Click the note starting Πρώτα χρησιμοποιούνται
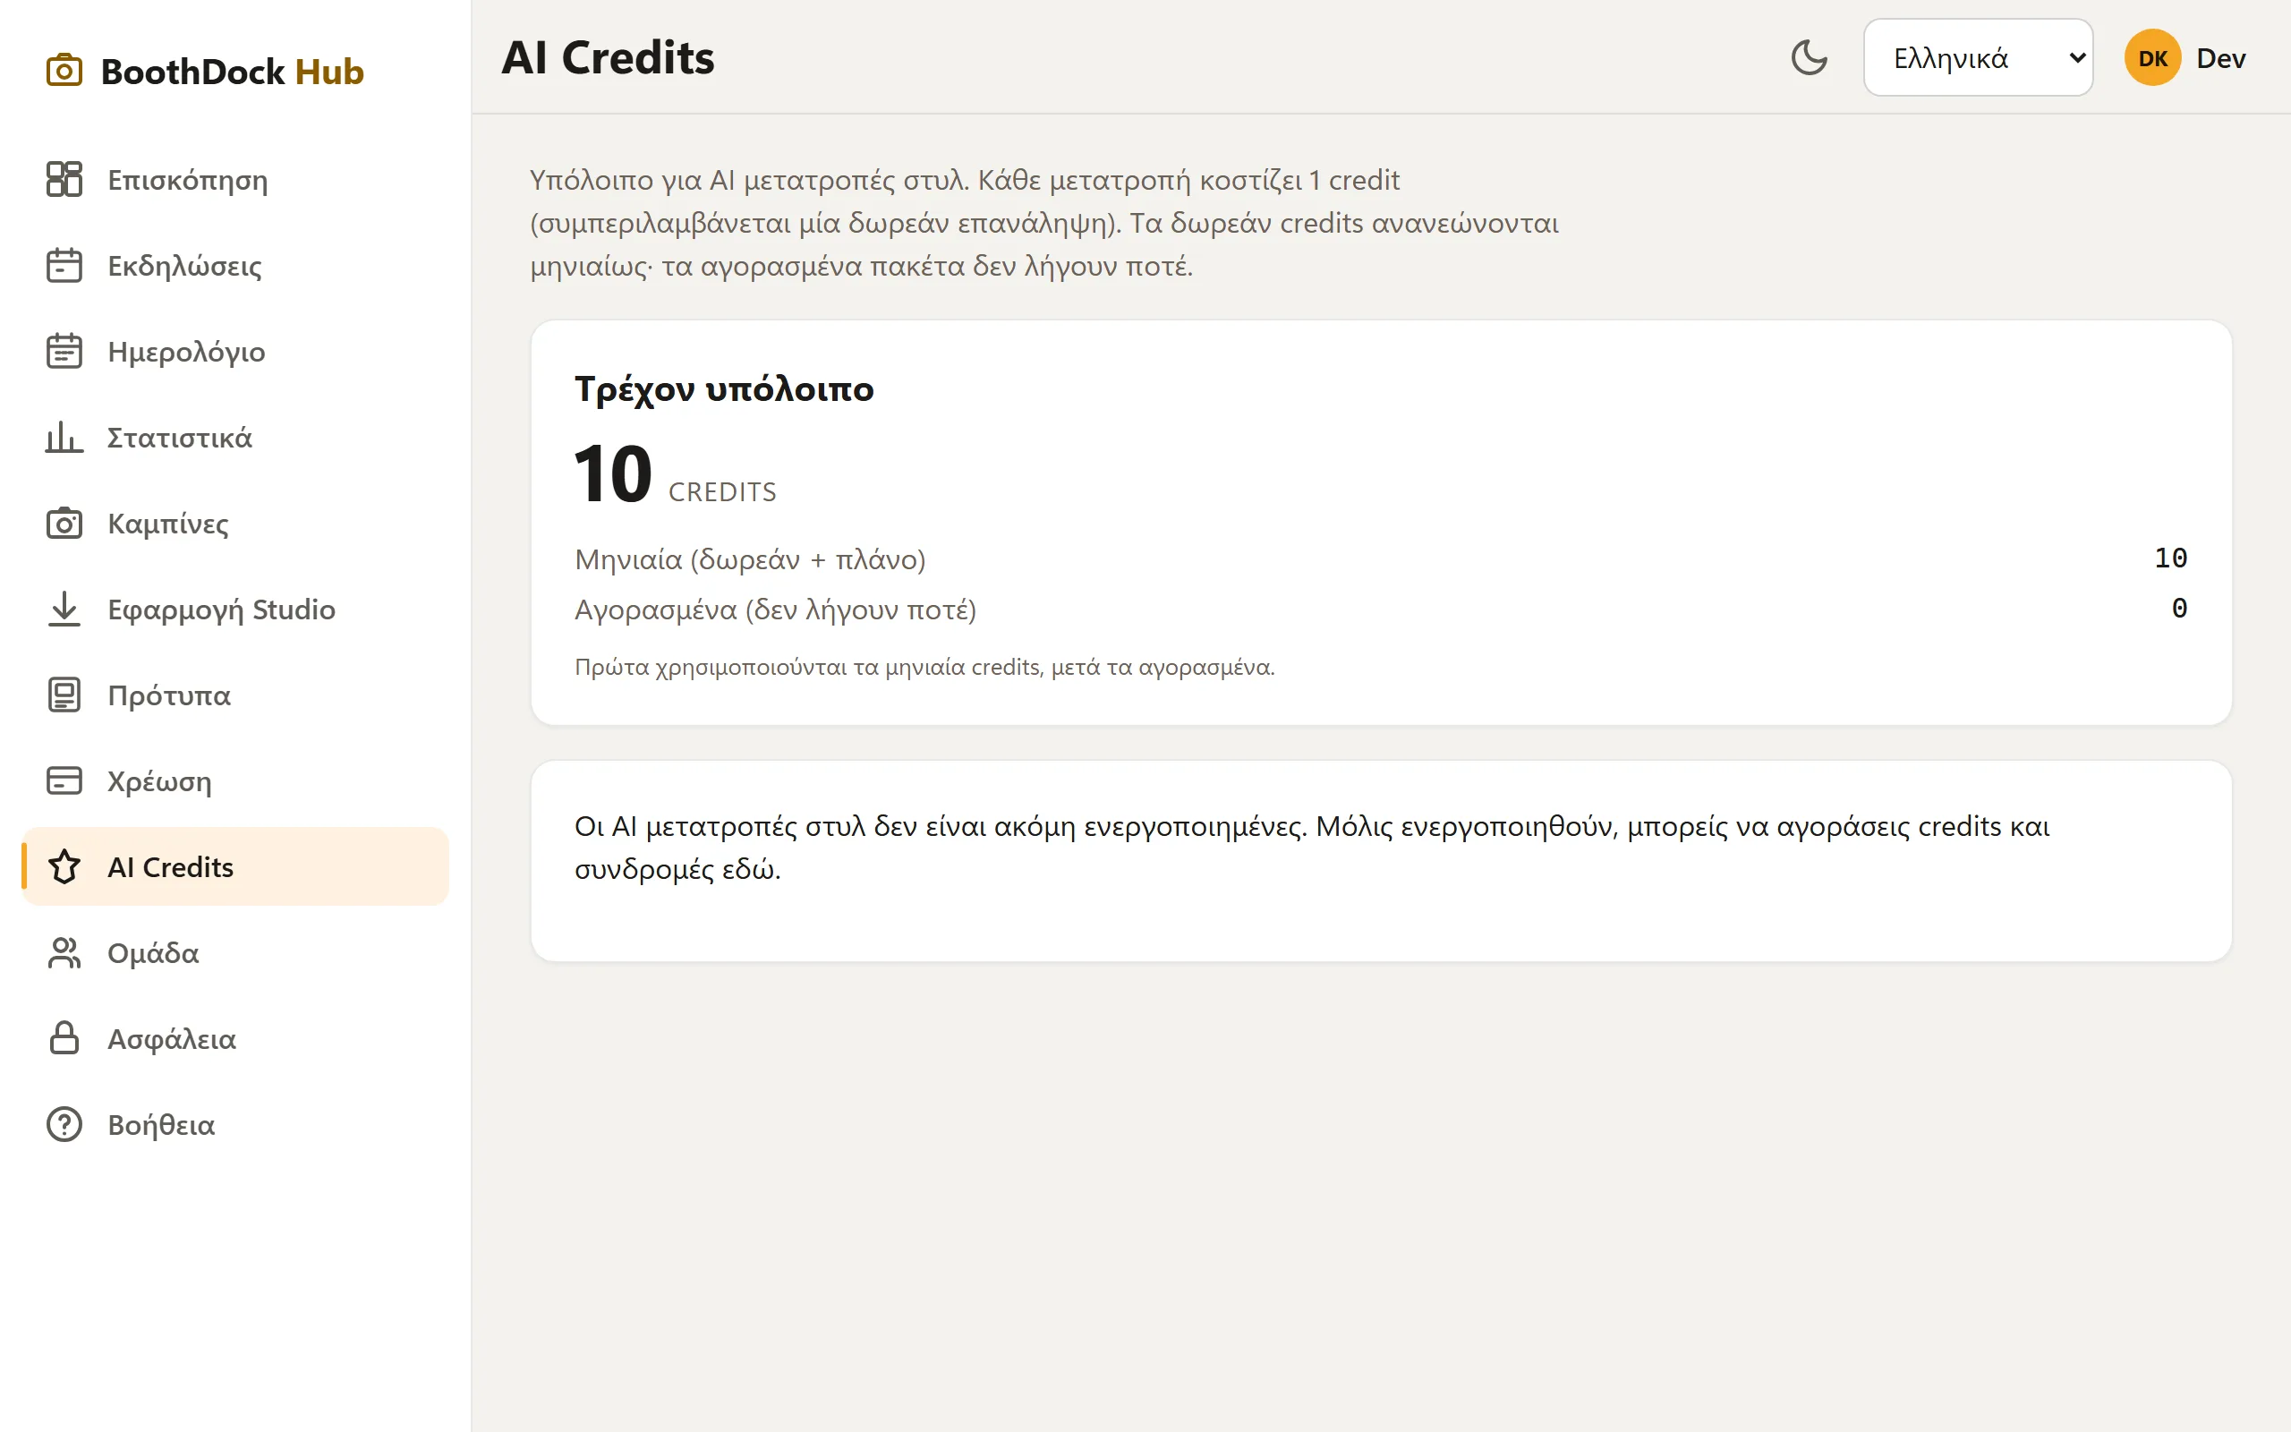This screenshot has height=1432, width=2291. click(x=925, y=667)
